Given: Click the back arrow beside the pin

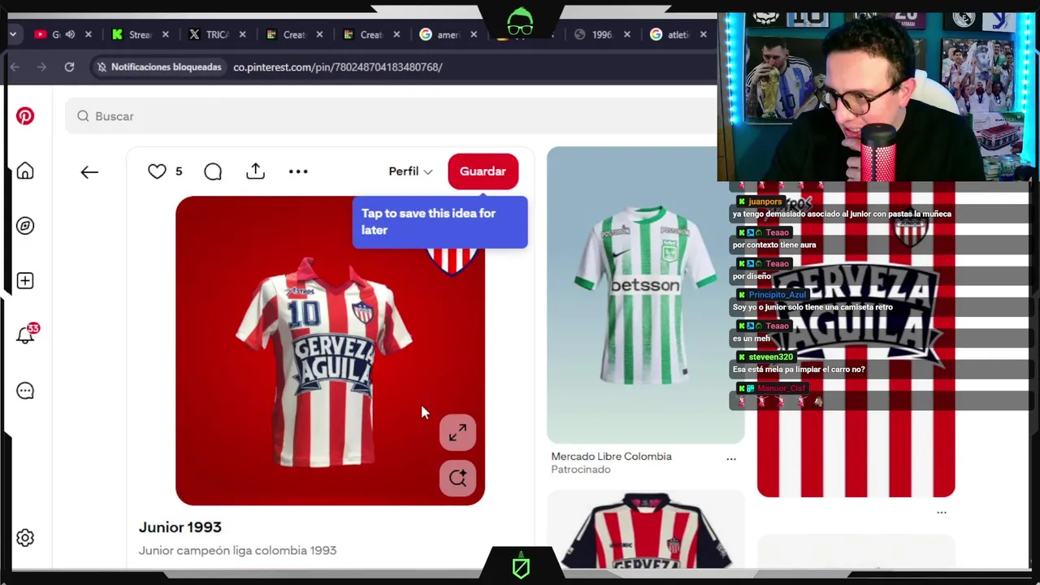Looking at the screenshot, I should pyautogui.click(x=89, y=171).
